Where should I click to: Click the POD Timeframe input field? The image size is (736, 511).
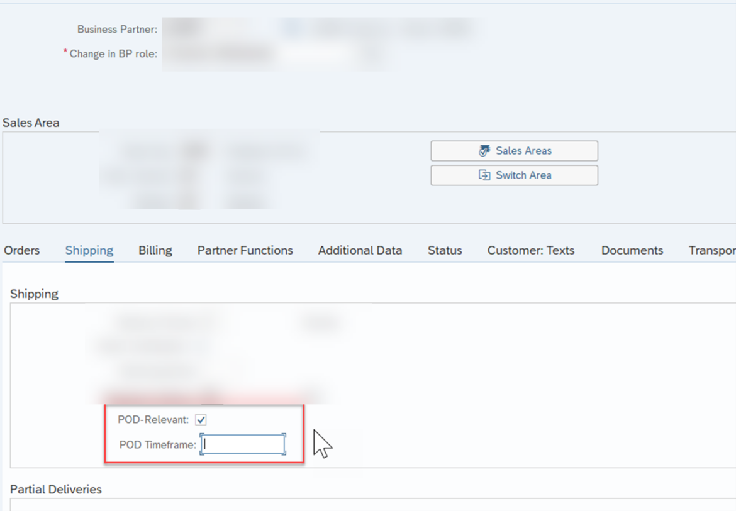[x=242, y=444]
